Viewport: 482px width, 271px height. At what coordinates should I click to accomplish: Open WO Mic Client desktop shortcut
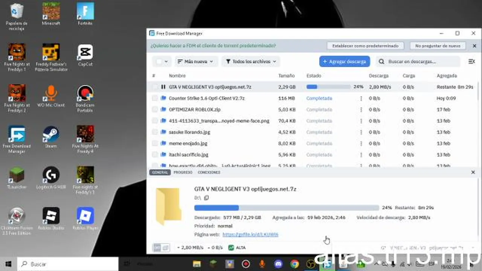click(51, 96)
